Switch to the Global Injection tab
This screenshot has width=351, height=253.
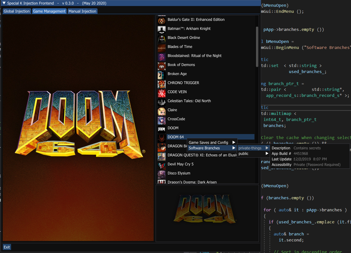point(17,11)
